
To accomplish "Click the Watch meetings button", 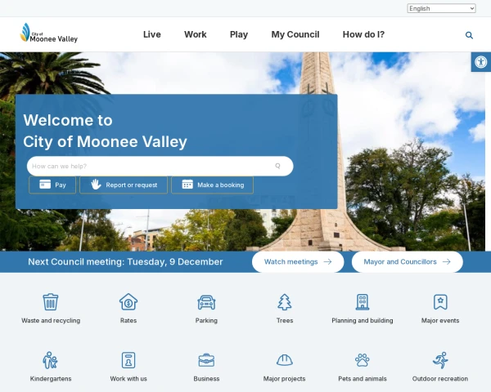I will coord(298,261).
